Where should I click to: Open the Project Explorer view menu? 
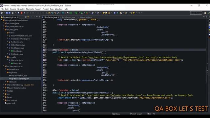[34, 17]
